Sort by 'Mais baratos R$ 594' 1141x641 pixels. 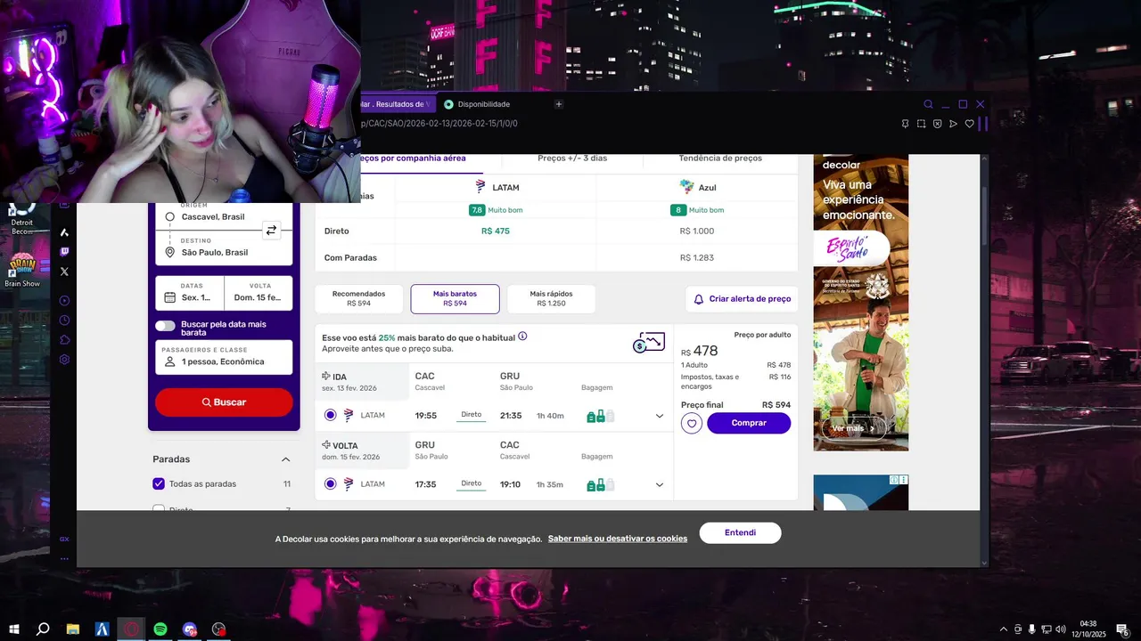pyautogui.click(x=455, y=299)
